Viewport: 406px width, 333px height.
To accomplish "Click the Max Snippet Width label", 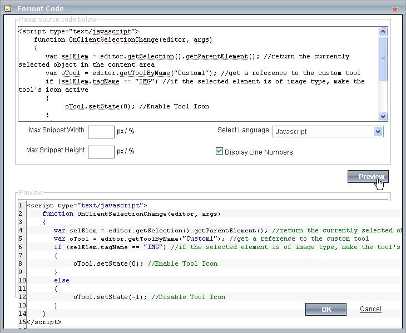I will click(57, 130).
